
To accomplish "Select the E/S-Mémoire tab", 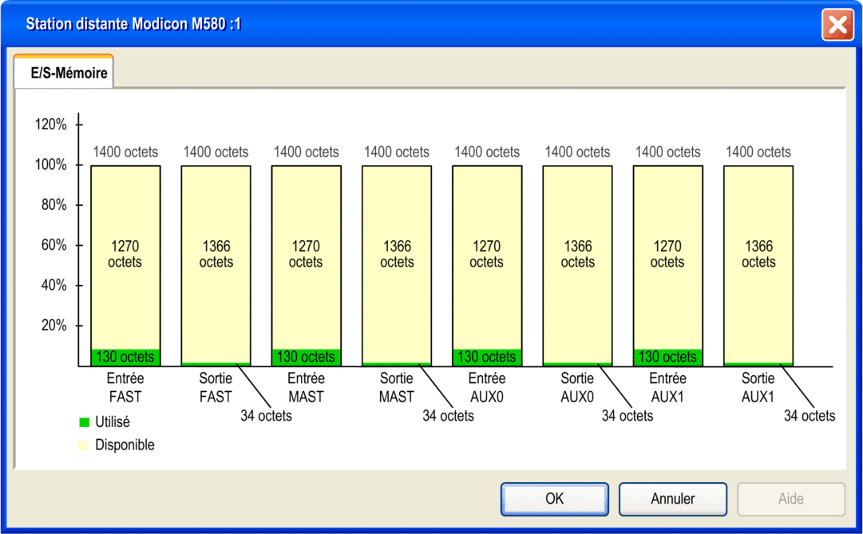I will pos(64,72).
